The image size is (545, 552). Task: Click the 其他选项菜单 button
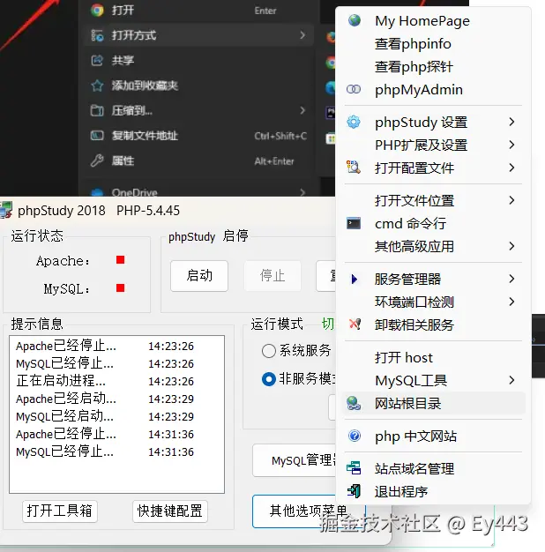coord(309,511)
